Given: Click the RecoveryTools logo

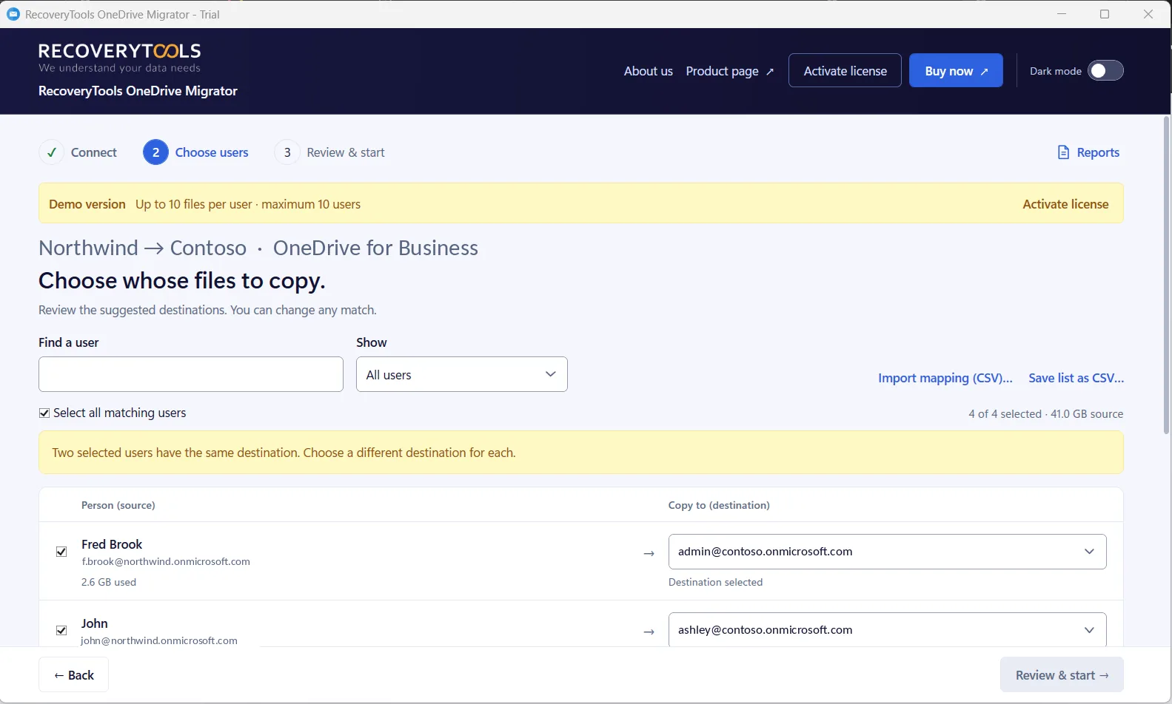Looking at the screenshot, I should tap(120, 57).
